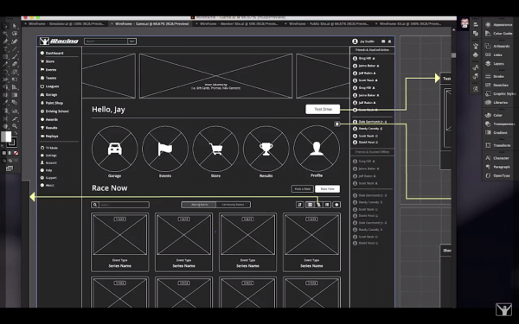Select the grid view toggle
The width and height of the screenshot is (519, 324).
pyautogui.click(x=310, y=205)
